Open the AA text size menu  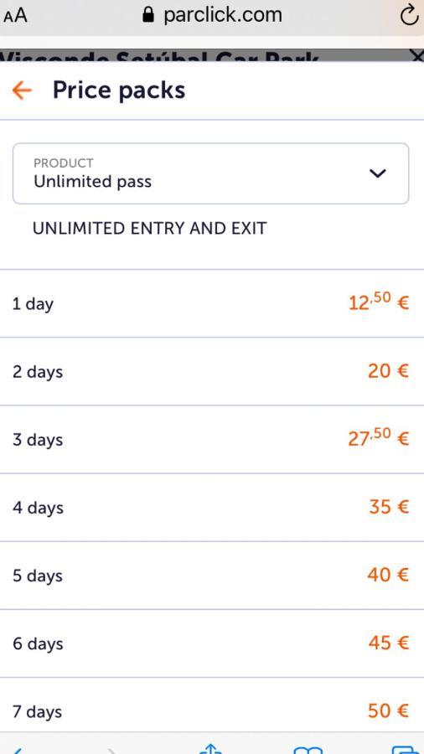(x=15, y=15)
